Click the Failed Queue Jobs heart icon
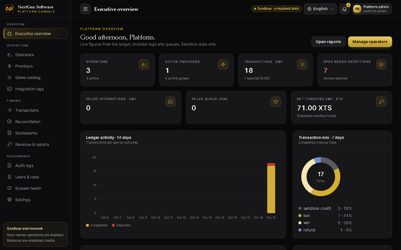This screenshot has height=250, width=401. coord(276,102)
